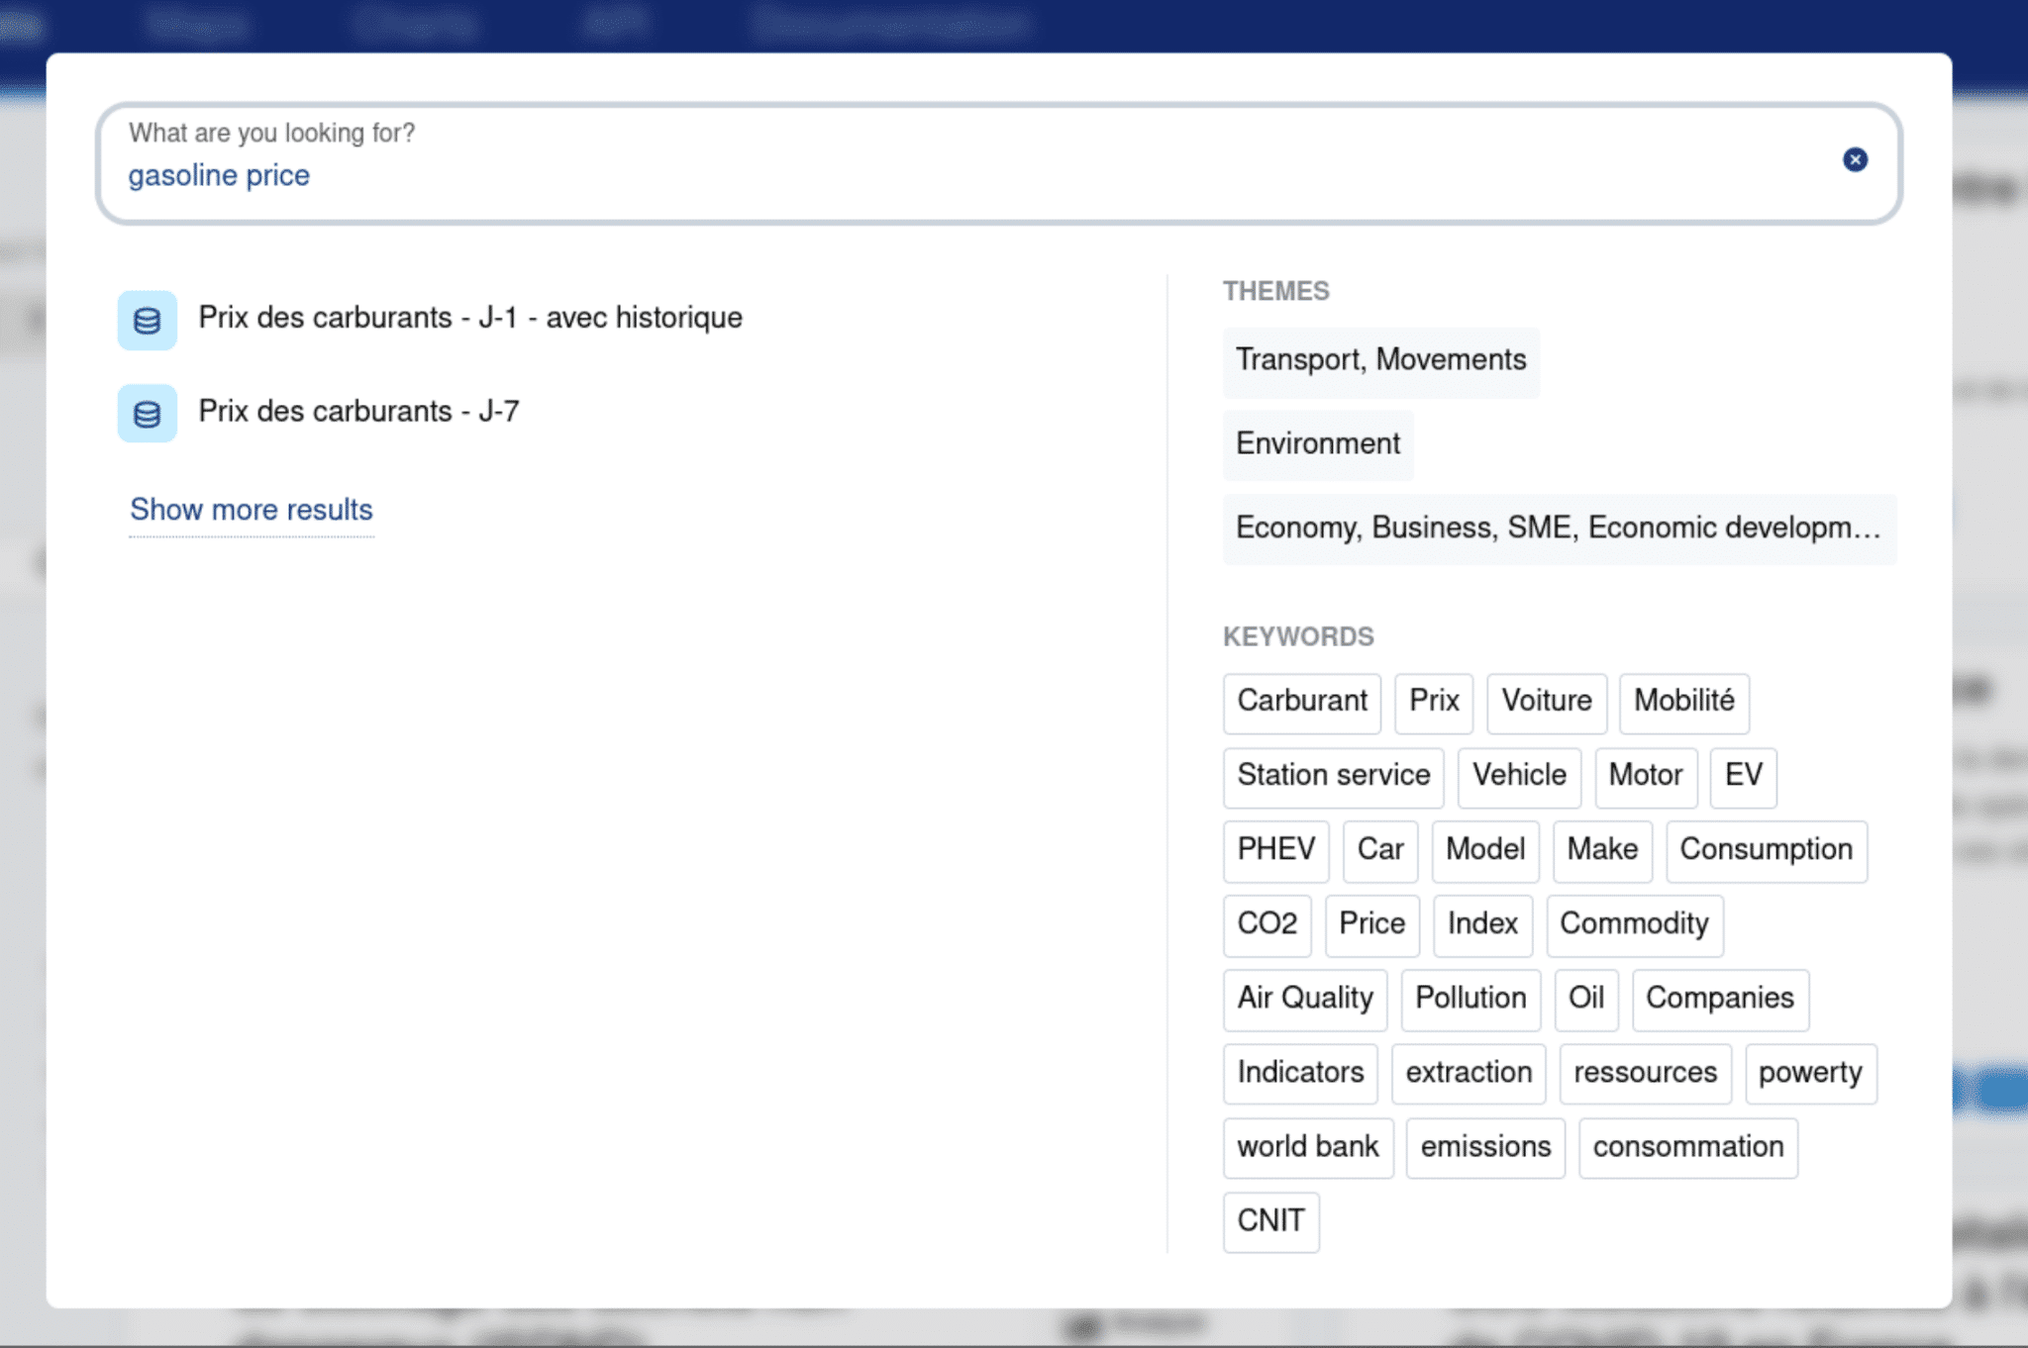
Task: Select the Transport, Movements theme
Action: [x=1380, y=360]
